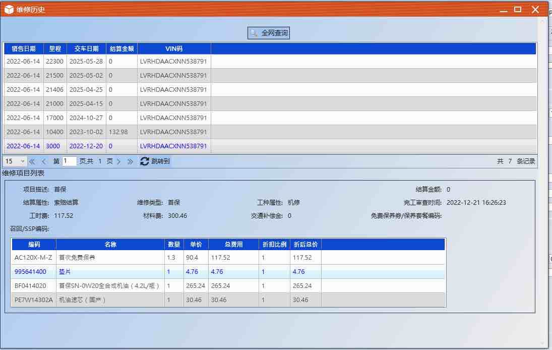
Task: Select part row BF0414020 engine oil
Action: 228,285
